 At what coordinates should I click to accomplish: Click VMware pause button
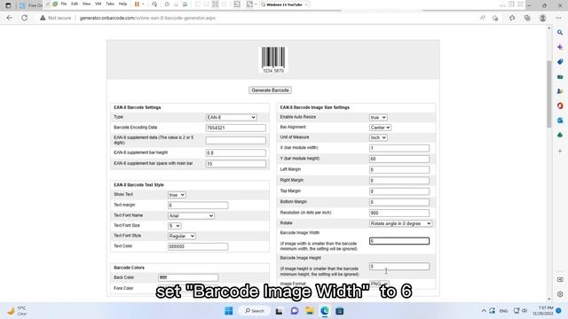click(137, 4)
